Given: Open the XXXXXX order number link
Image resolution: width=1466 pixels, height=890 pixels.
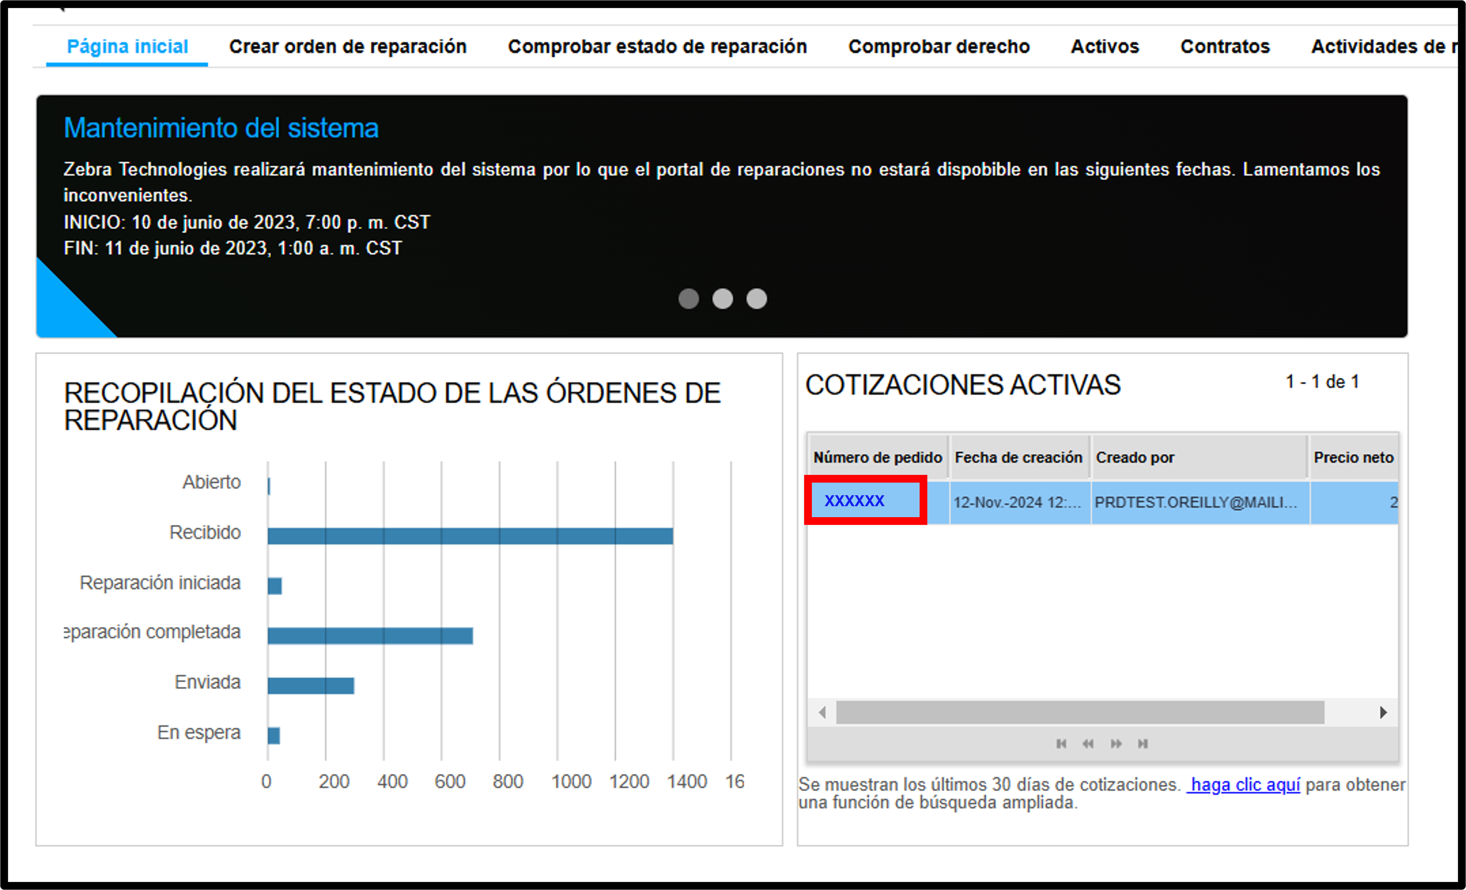Looking at the screenshot, I should [x=854, y=501].
